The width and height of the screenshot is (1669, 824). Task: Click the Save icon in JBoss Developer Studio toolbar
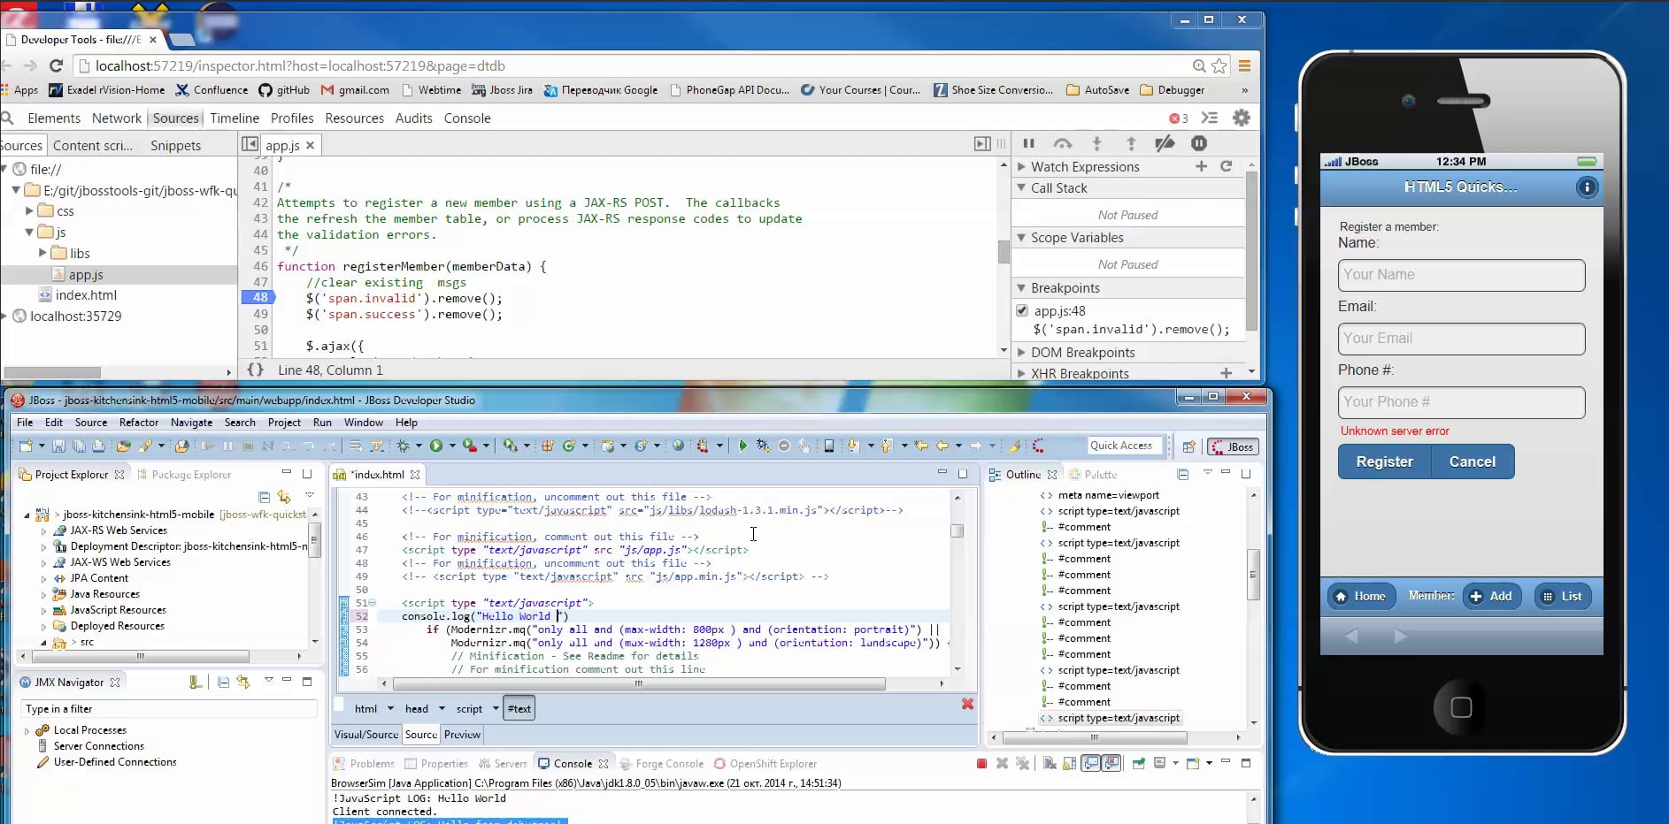point(58,446)
